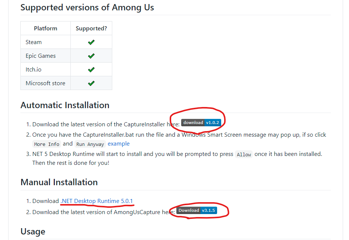Open the Smart Screen example link
The height and width of the screenshot is (240, 349).
[x=119, y=144]
